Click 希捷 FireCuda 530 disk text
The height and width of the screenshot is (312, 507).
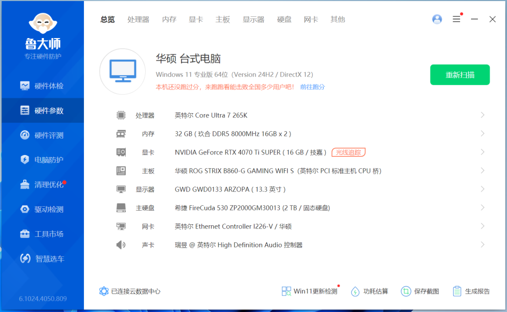point(252,208)
